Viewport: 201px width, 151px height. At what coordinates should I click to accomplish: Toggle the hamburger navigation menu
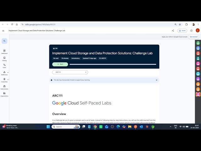coord(3,31)
